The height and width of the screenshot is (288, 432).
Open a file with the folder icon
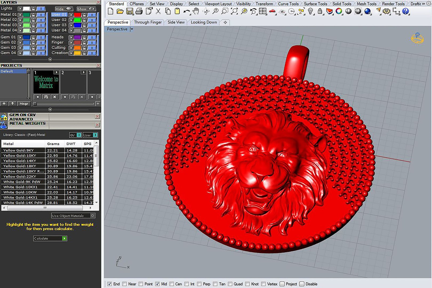120,11
